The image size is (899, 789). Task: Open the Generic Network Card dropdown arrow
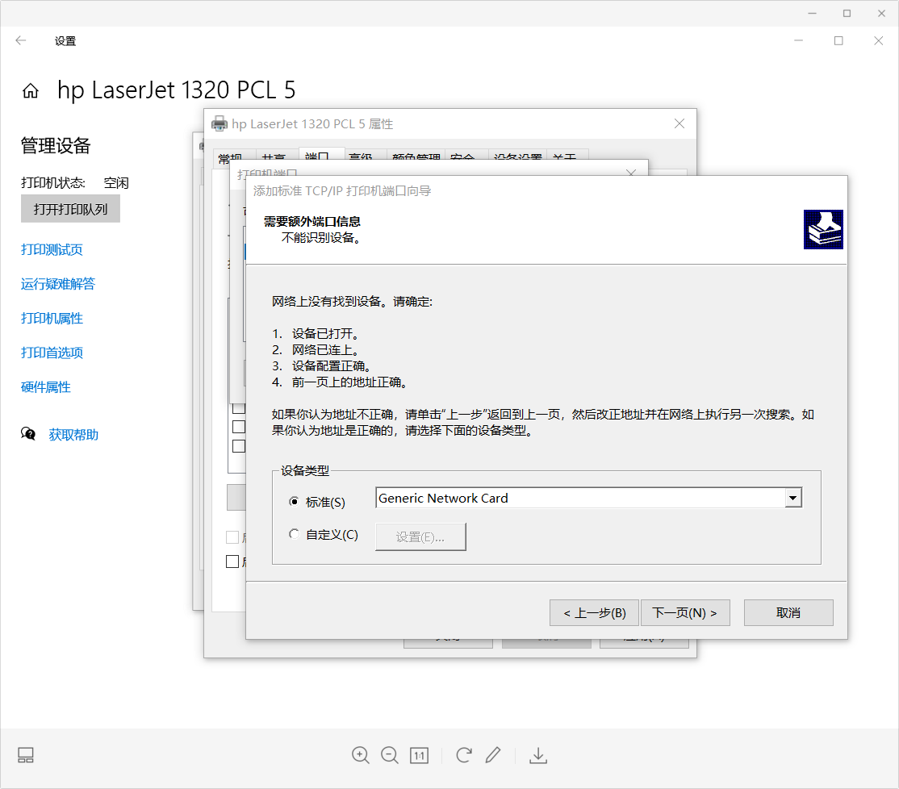792,499
